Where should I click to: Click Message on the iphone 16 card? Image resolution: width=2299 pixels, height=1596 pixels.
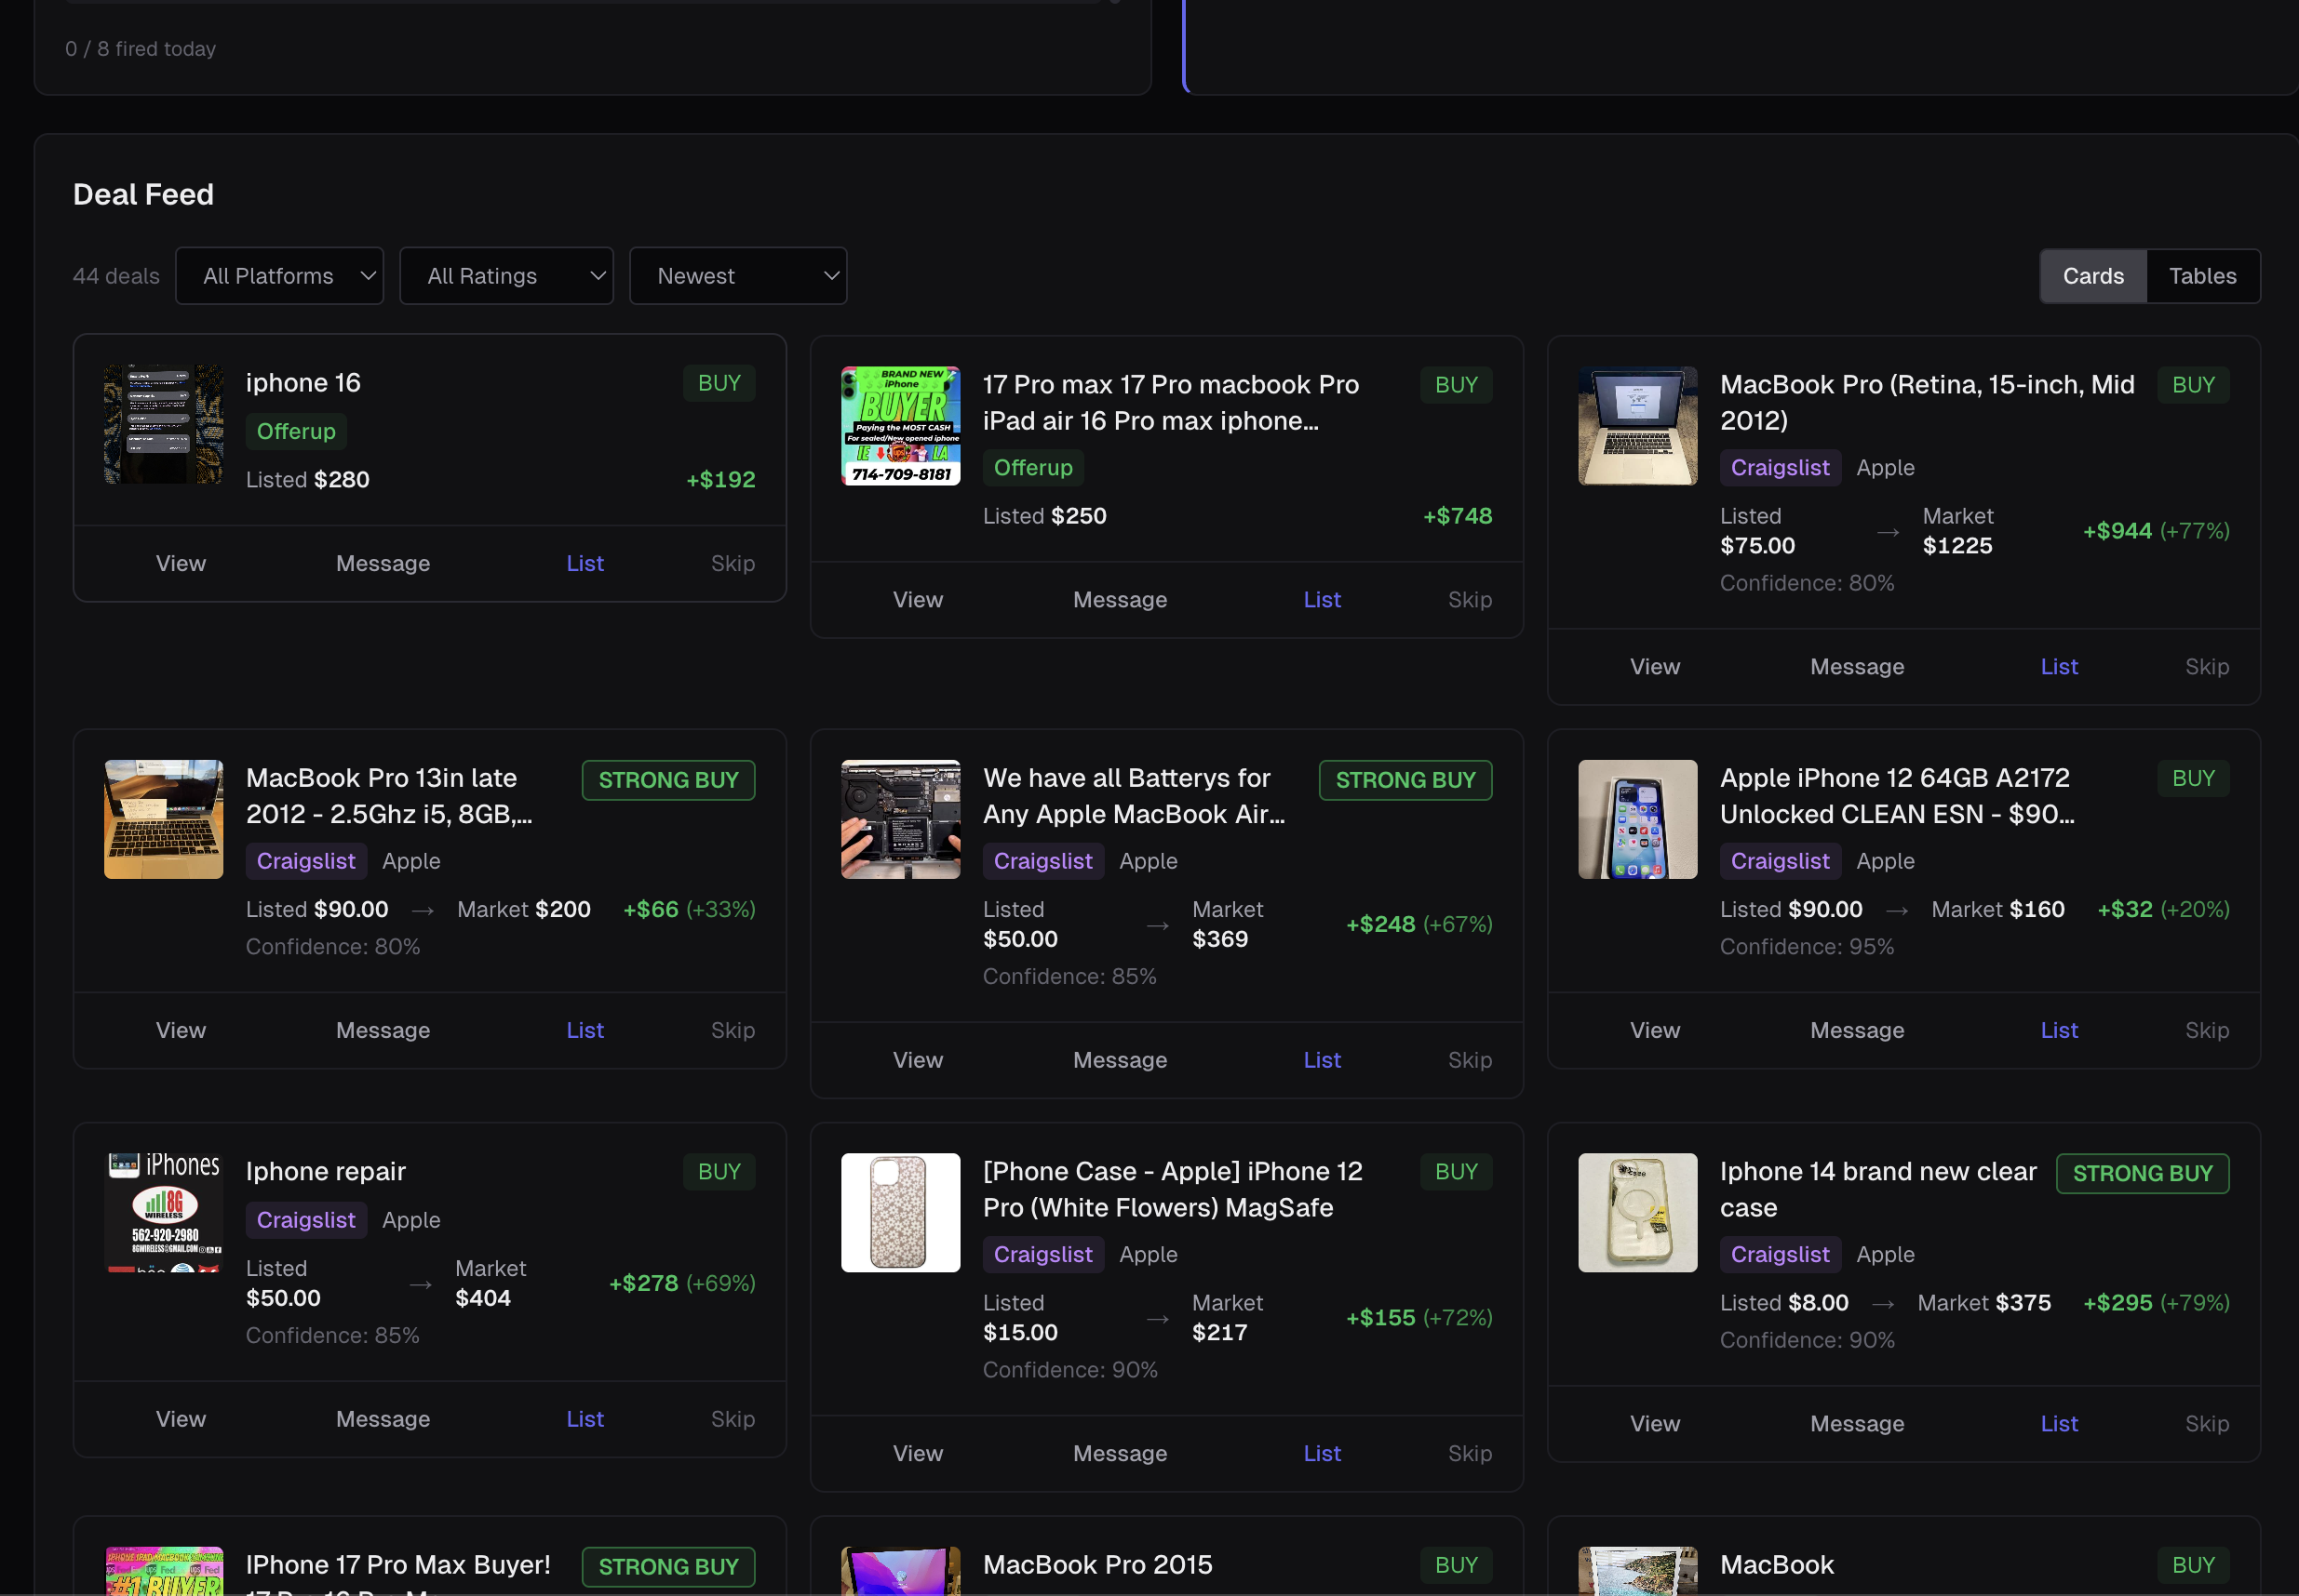[x=383, y=563]
